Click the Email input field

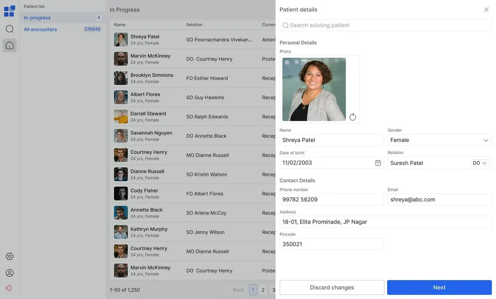[439, 200]
